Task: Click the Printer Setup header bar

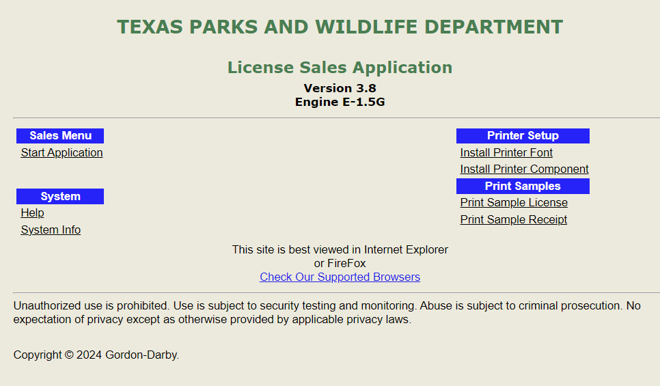Action: pos(523,136)
